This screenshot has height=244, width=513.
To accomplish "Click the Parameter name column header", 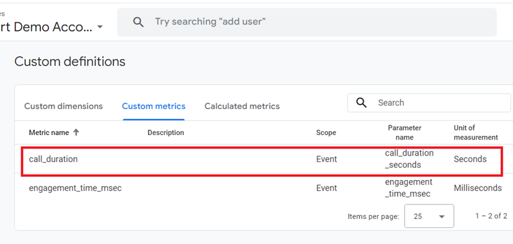I will click(405, 133).
